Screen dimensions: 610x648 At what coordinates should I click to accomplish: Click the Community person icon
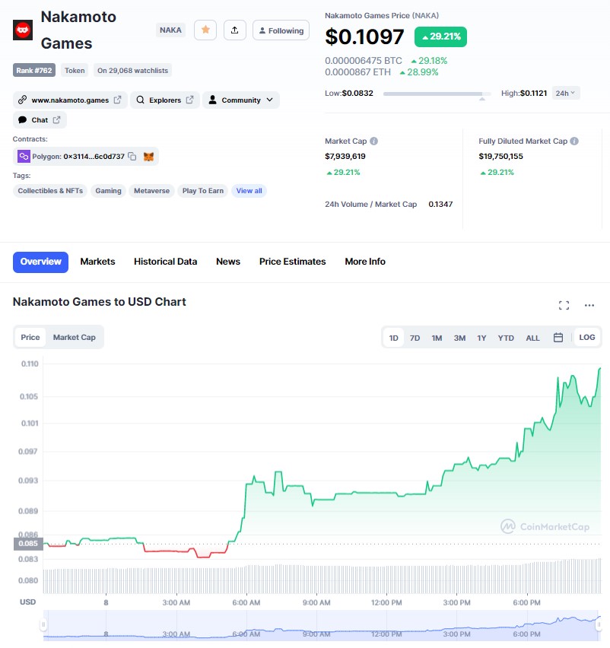click(x=212, y=100)
